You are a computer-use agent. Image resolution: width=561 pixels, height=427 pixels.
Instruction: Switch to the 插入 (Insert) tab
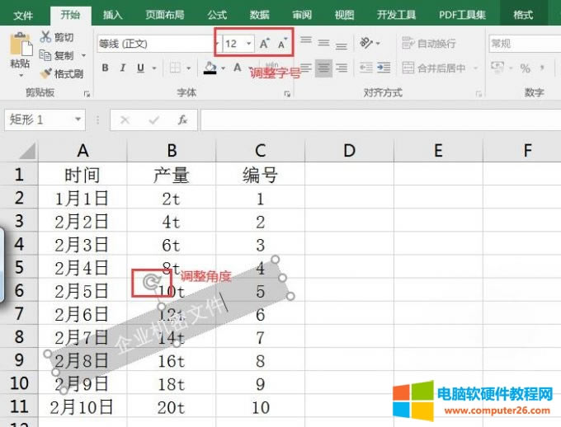tap(113, 15)
